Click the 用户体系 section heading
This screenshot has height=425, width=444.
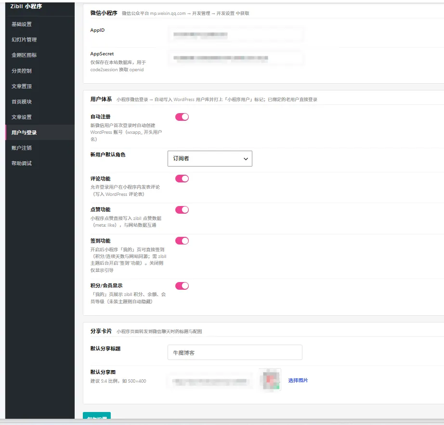[101, 99]
